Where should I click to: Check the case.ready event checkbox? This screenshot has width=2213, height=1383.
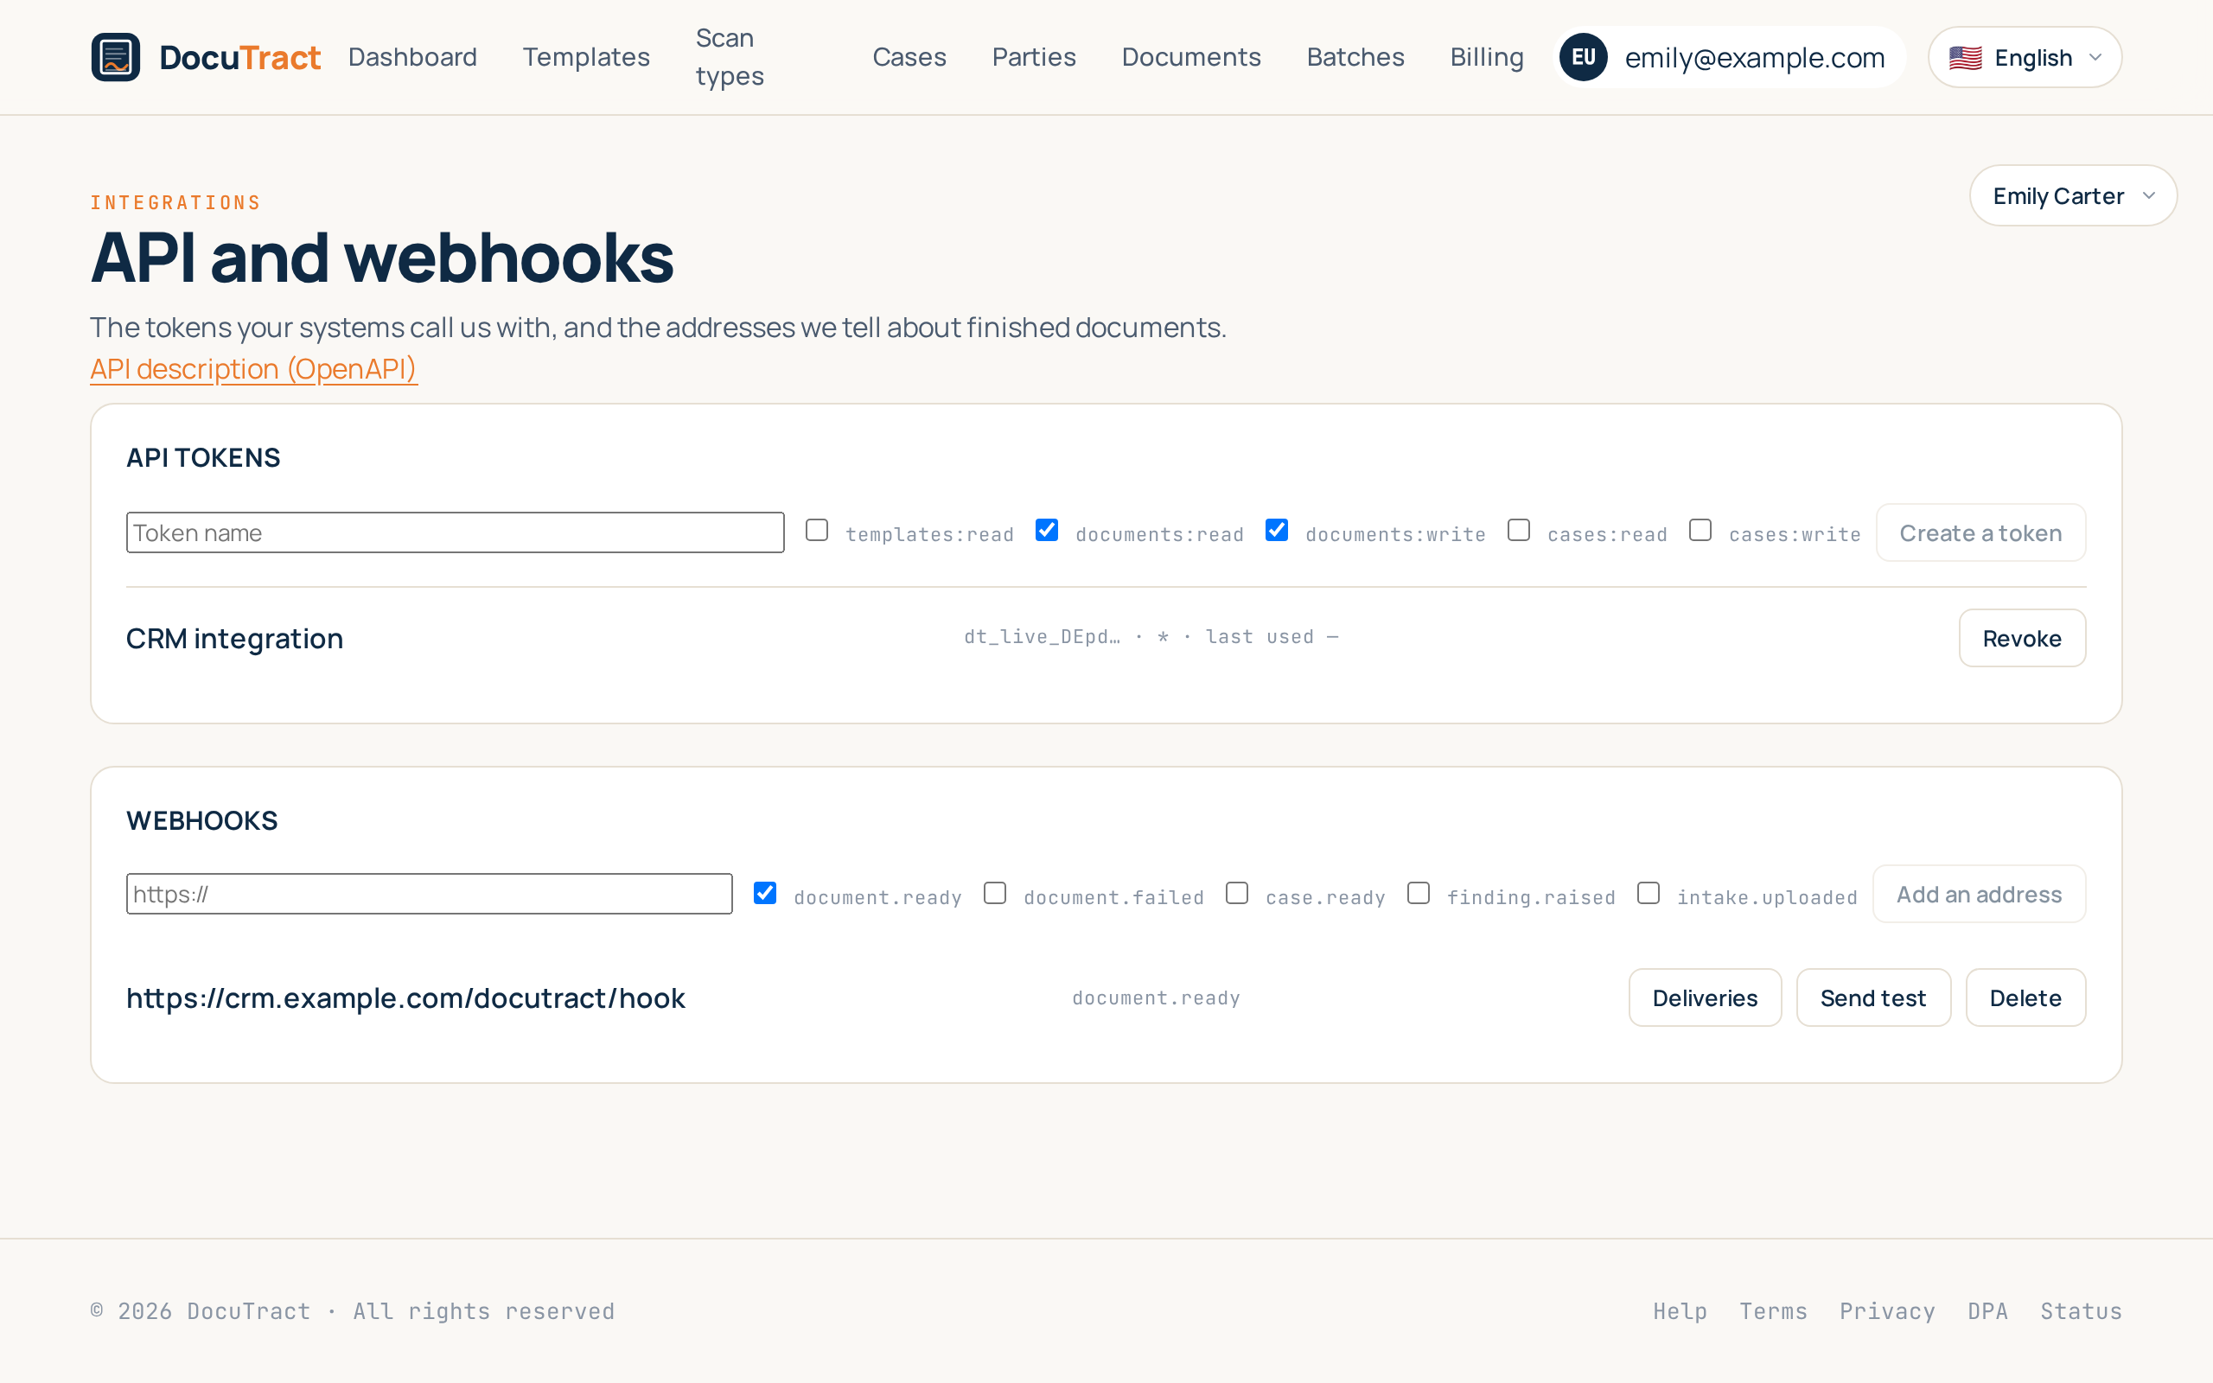pos(1237,893)
